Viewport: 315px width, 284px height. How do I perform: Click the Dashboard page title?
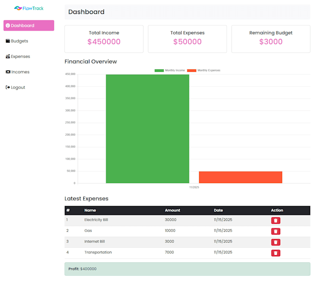86,12
